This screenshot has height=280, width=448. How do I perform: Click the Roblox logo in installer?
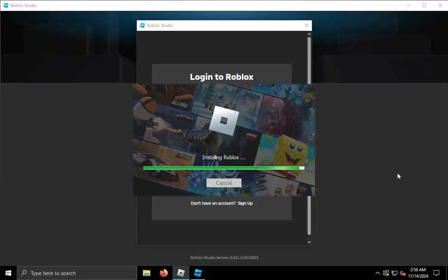(224, 121)
